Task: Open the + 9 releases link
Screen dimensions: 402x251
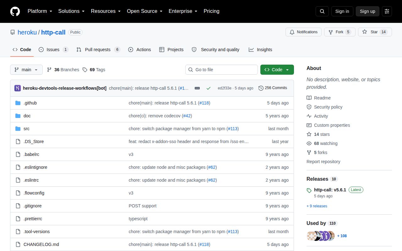Action: click(x=317, y=206)
